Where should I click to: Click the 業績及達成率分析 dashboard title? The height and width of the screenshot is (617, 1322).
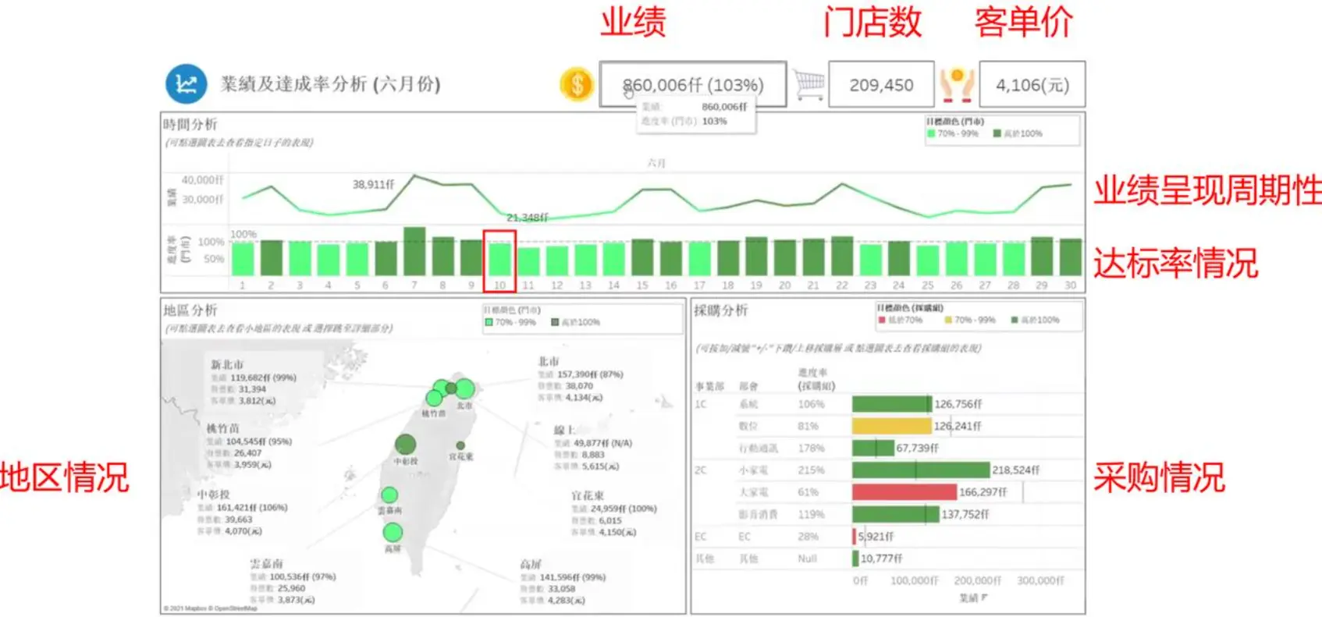point(331,84)
